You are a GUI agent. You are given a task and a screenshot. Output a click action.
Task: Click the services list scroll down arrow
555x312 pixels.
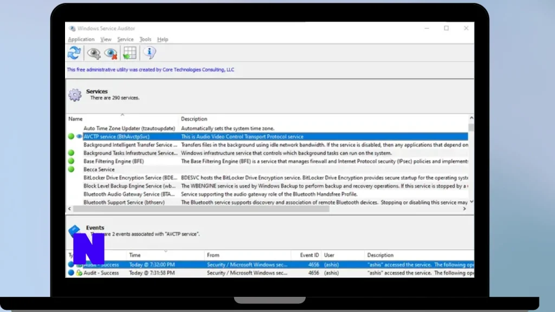[x=471, y=202]
